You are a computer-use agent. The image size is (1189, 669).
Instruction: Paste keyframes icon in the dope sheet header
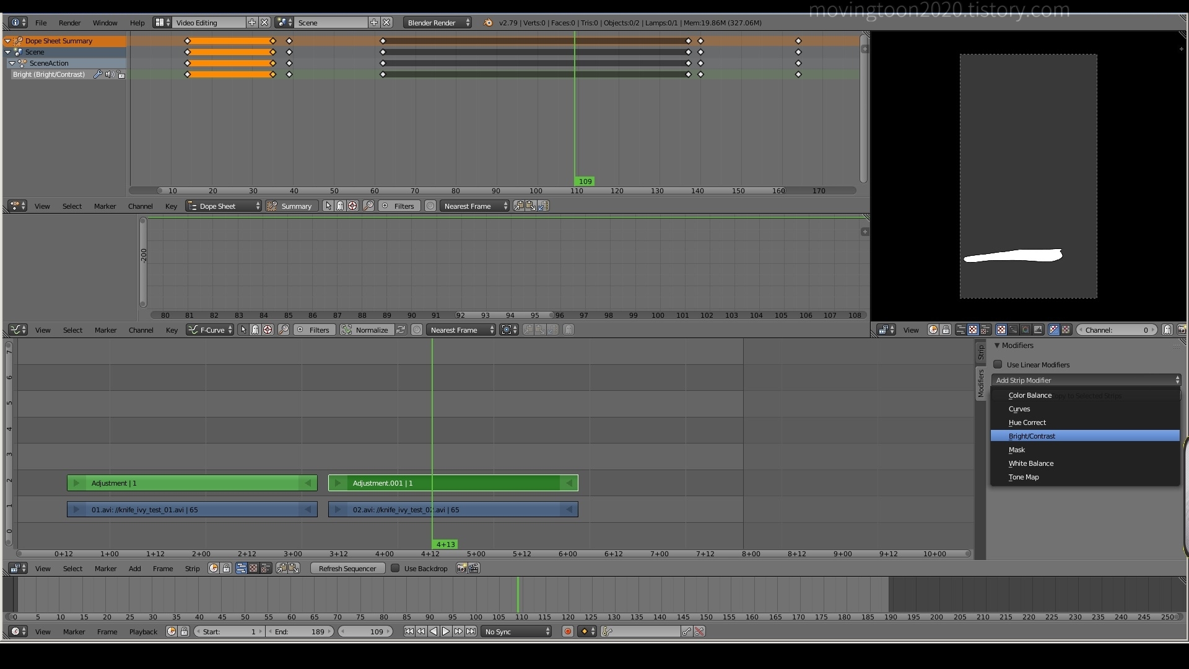[x=531, y=206]
